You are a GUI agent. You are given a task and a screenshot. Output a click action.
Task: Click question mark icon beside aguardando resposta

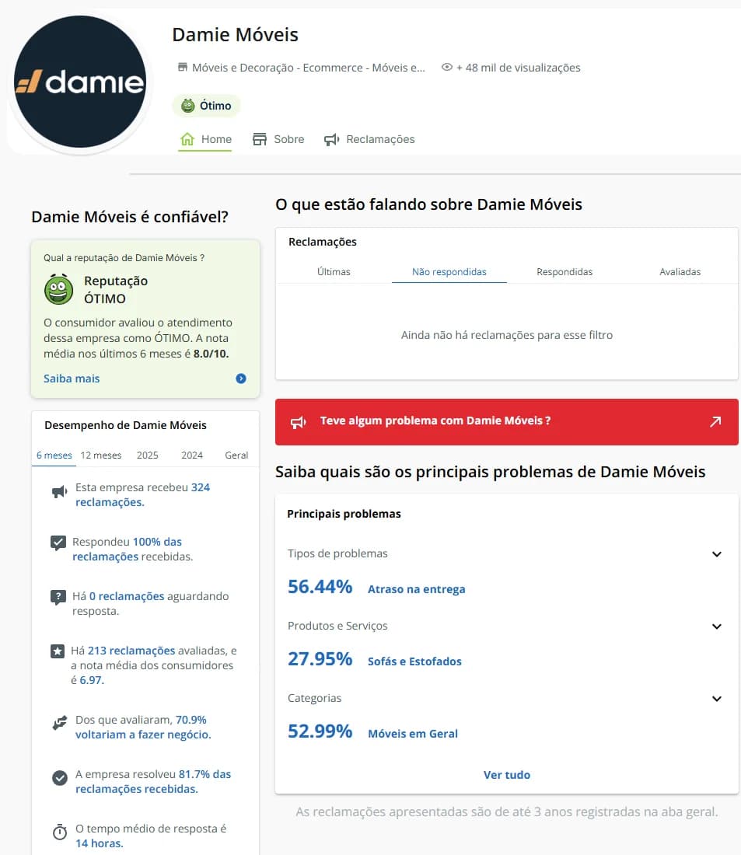point(58,597)
